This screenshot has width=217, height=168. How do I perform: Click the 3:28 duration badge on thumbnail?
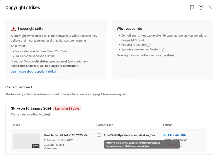point(36,146)
